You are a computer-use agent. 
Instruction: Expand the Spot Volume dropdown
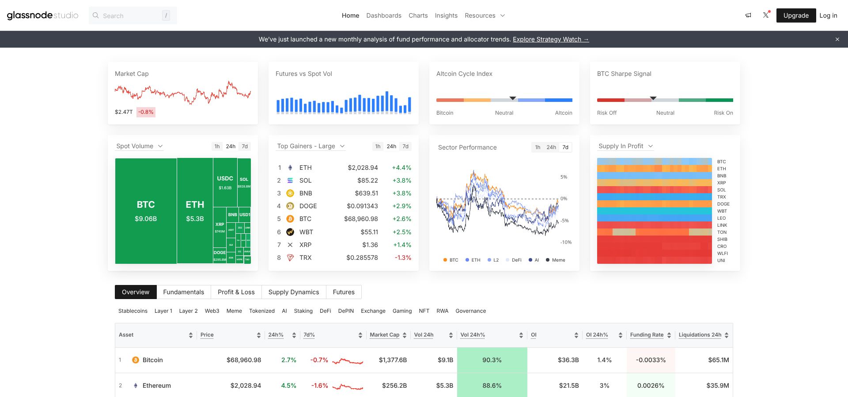[139, 146]
